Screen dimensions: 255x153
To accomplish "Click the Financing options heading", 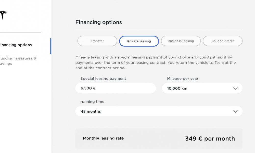I will pos(98,22).
